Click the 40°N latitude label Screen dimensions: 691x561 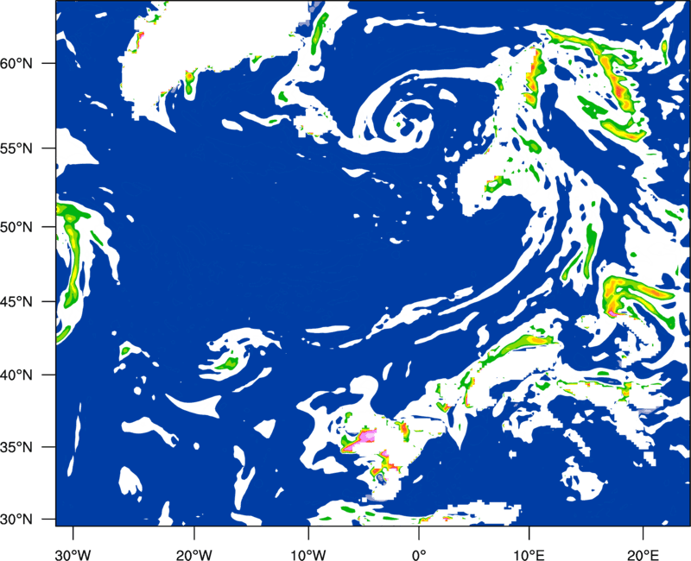pyautogui.click(x=16, y=375)
